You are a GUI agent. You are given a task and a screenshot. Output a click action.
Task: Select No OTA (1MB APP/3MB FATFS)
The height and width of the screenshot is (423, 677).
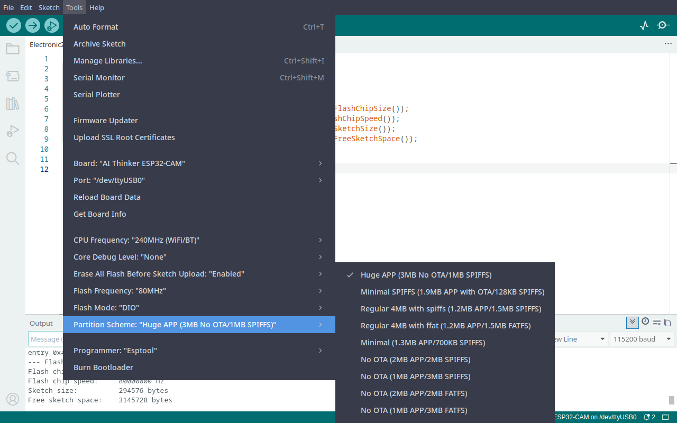pos(445,410)
